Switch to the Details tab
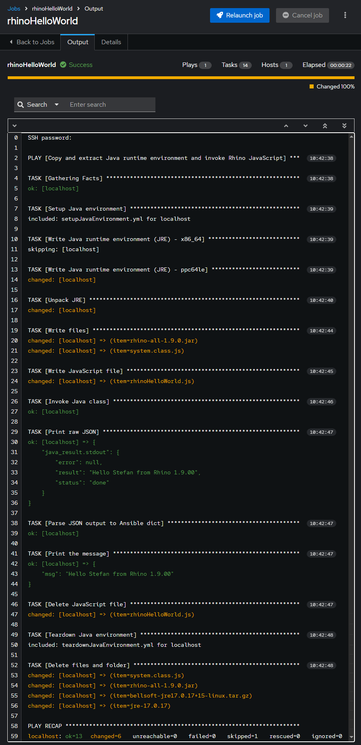Image resolution: width=361 pixels, height=745 pixels. pos(111,42)
